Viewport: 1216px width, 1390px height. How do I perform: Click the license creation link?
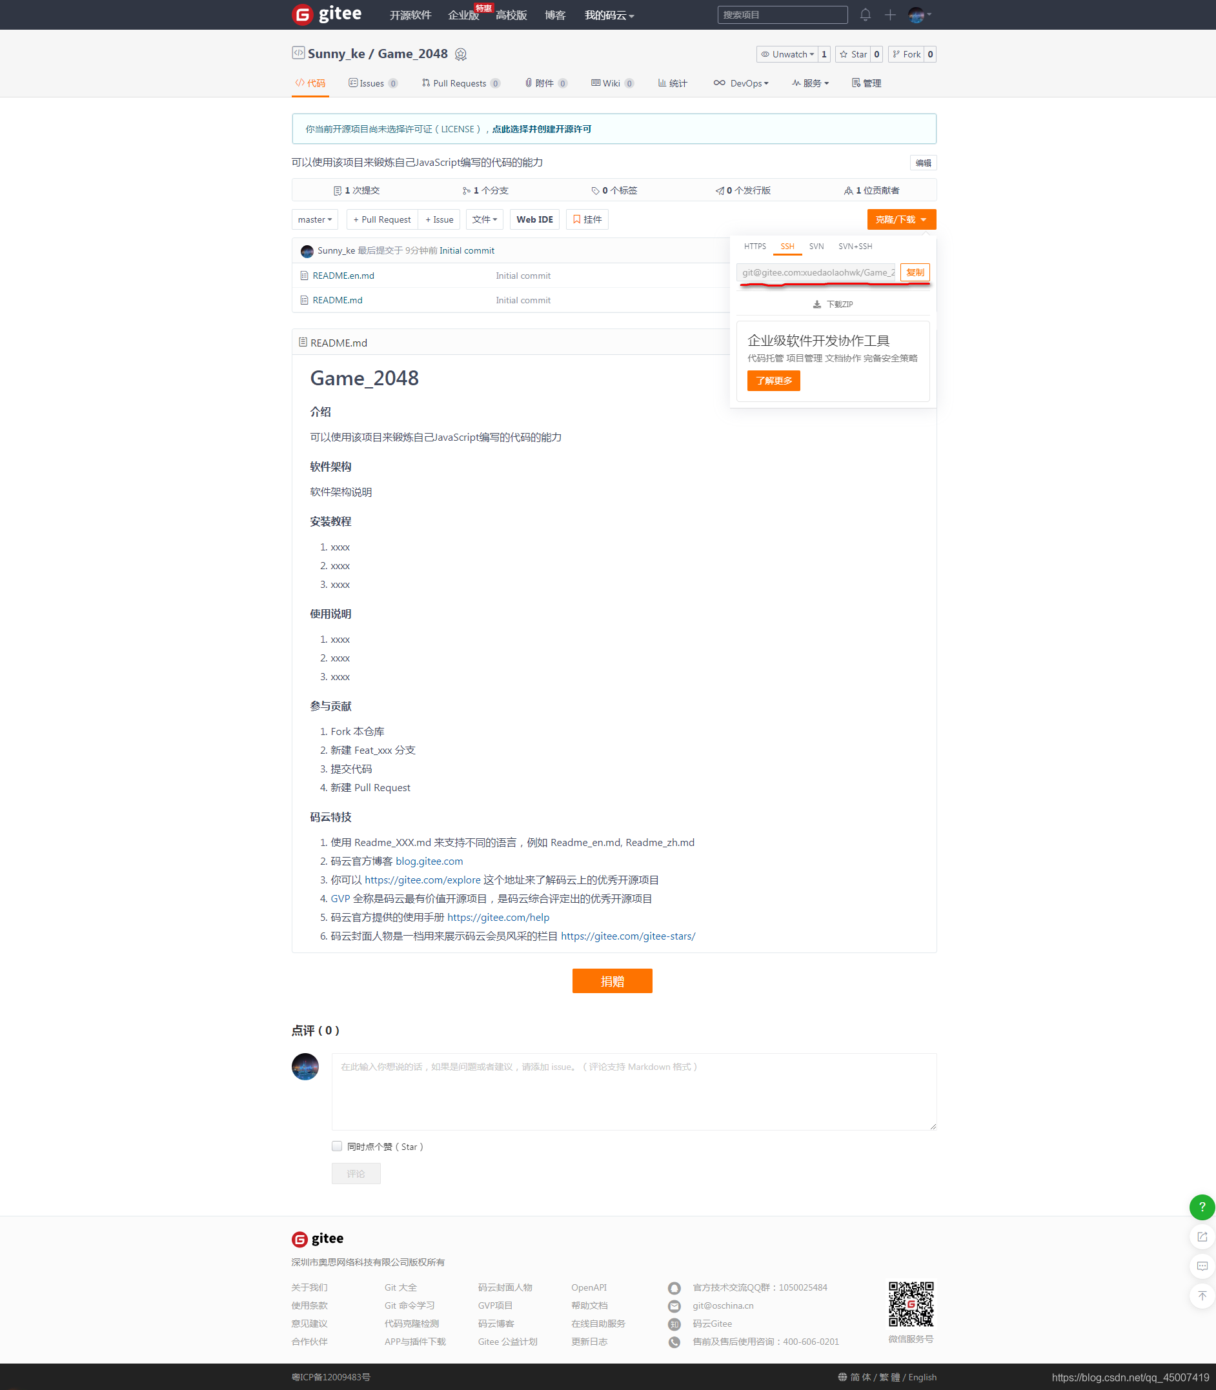542,129
